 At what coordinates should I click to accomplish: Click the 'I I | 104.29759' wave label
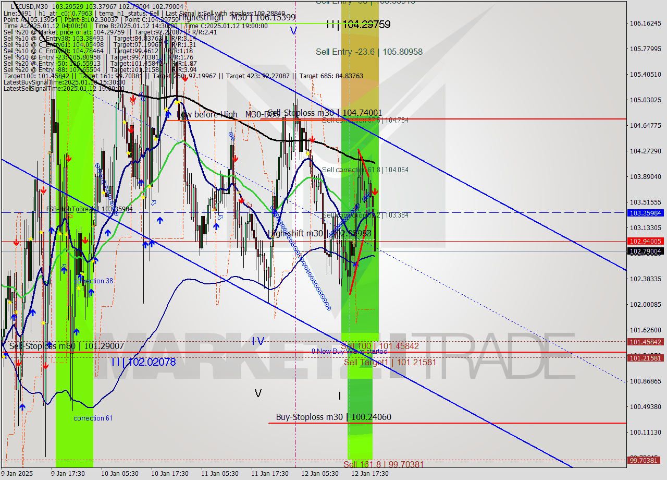point(359,24)
